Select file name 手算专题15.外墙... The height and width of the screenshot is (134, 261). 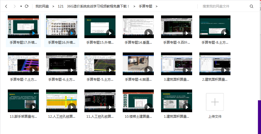(x=100, y=43)
